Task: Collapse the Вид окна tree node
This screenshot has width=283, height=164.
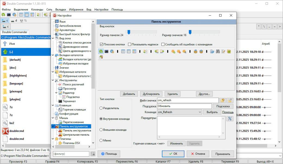Action: tap(53, 39)
